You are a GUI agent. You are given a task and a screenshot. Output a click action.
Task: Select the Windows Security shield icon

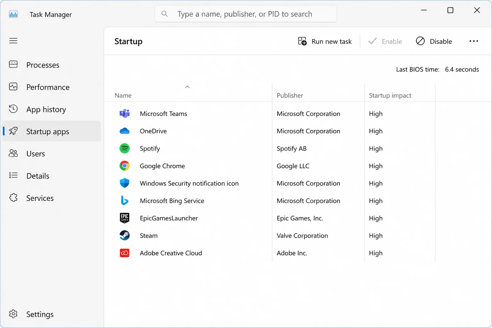pyautogui.click(x=125, y=183)
